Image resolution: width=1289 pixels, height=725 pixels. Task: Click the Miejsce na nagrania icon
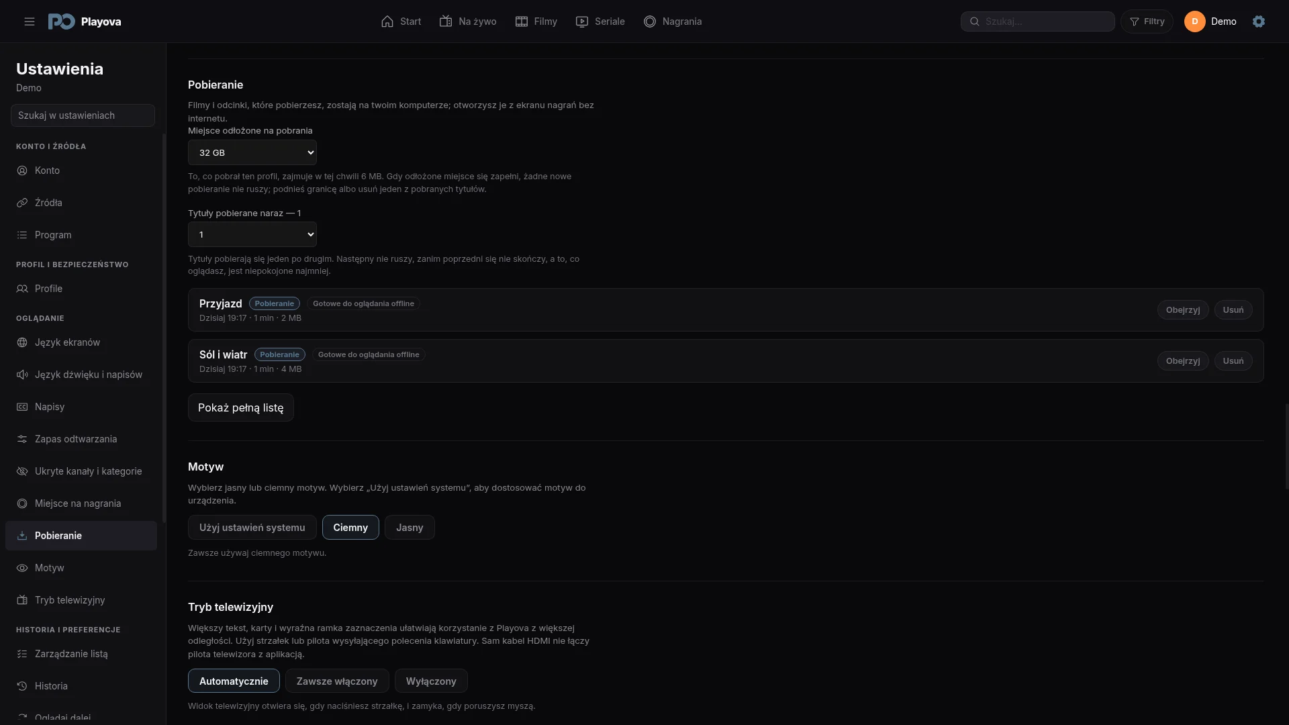click(22, 503)
